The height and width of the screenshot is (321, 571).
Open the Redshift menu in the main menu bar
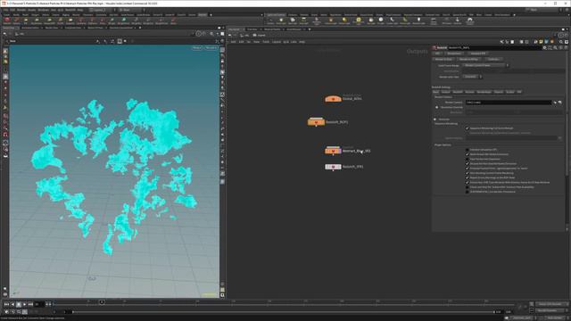(70, 10)
